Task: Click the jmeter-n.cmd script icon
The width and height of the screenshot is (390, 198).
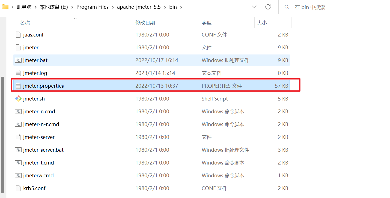Action: pyautogui.click(x=18, y=111)
